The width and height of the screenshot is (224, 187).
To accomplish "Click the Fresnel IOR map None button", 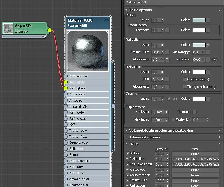I will pyautogui.click(x=195, y=181).
